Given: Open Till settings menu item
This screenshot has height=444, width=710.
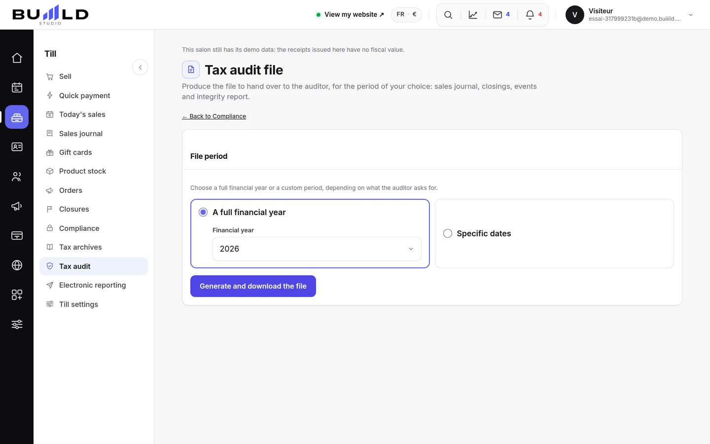Looking at the screenshot, I should (94, 304).
